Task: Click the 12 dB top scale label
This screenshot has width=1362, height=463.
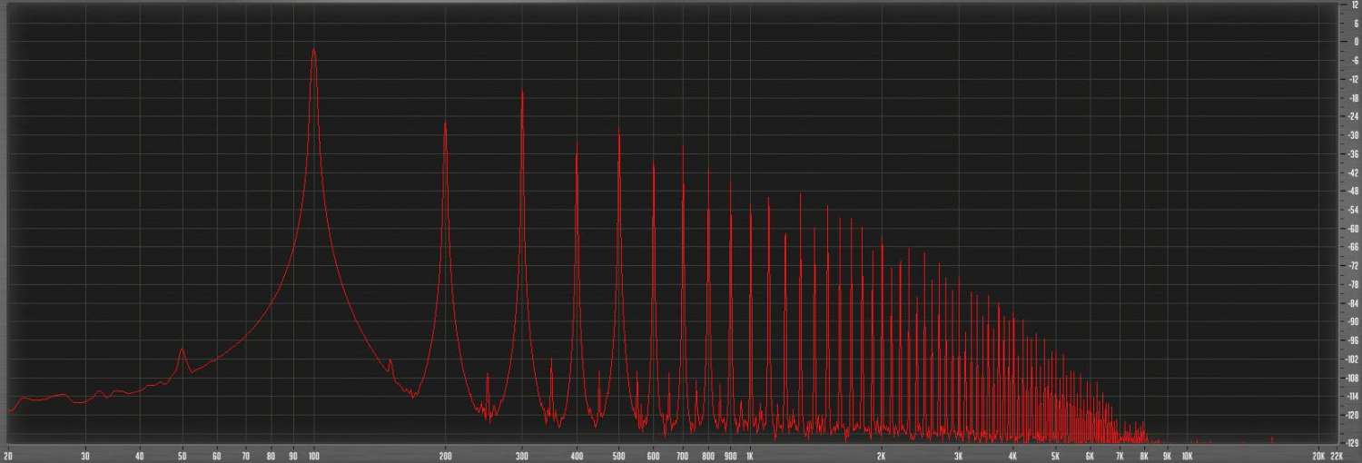Action: pyautogui.click(x=1355, y=5)
